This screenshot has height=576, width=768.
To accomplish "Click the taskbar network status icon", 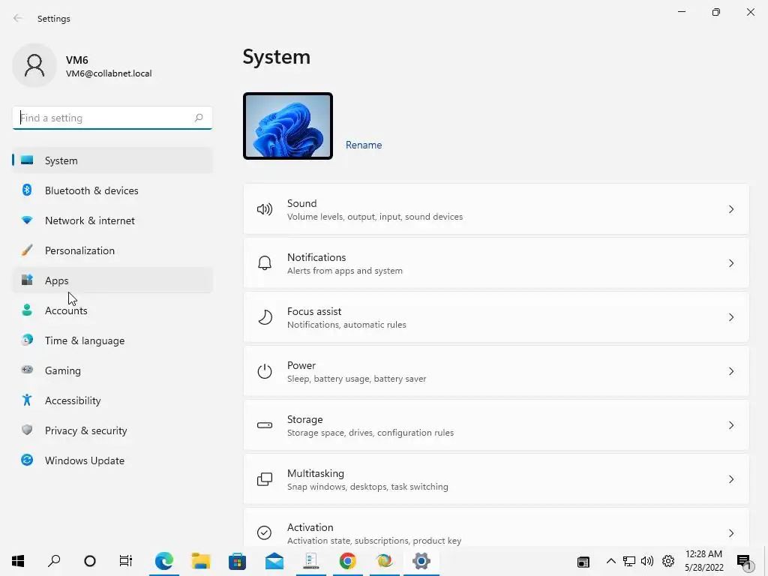I will (x=629, y=561).
